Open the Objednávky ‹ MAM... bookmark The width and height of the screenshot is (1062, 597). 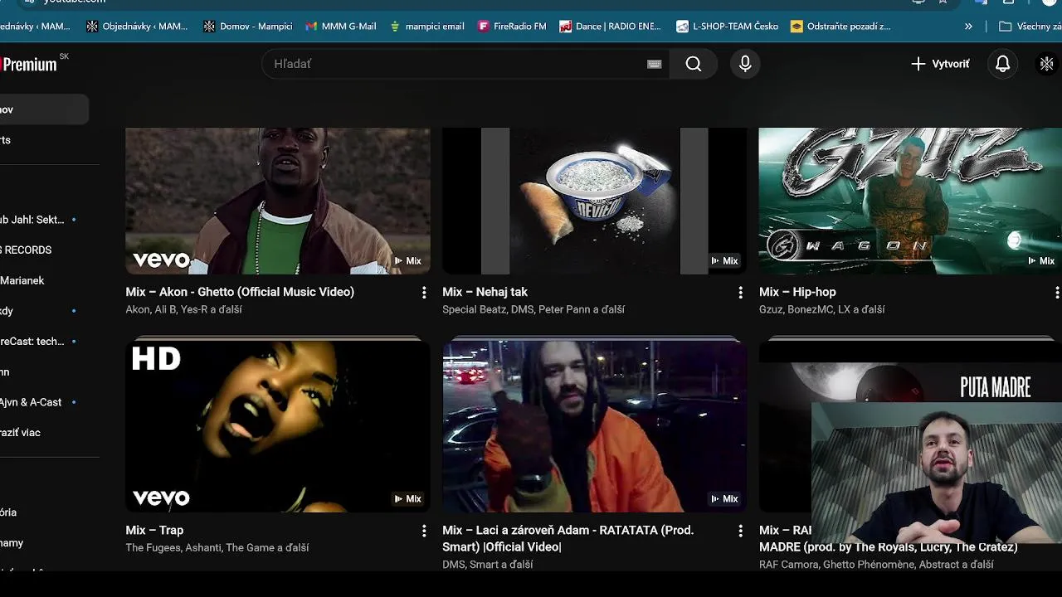(x=137, y=27)
